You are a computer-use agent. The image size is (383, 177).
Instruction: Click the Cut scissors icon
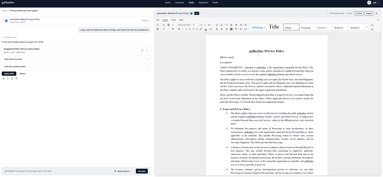pyautogui.click(x=173, y=25)
